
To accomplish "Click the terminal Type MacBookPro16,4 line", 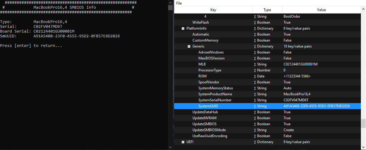I will 34,22.
